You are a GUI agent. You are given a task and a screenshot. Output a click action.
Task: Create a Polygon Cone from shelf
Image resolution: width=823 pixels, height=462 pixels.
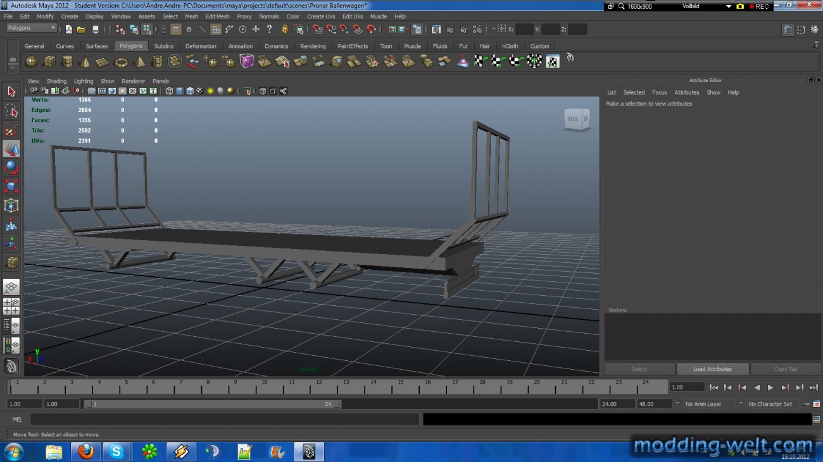[85, 61]
